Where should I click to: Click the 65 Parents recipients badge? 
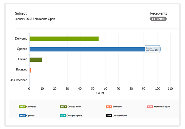click(158, 19)
